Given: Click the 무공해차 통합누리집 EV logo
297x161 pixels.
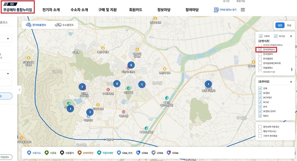Looking at the screenshot, I should point(18,7).
